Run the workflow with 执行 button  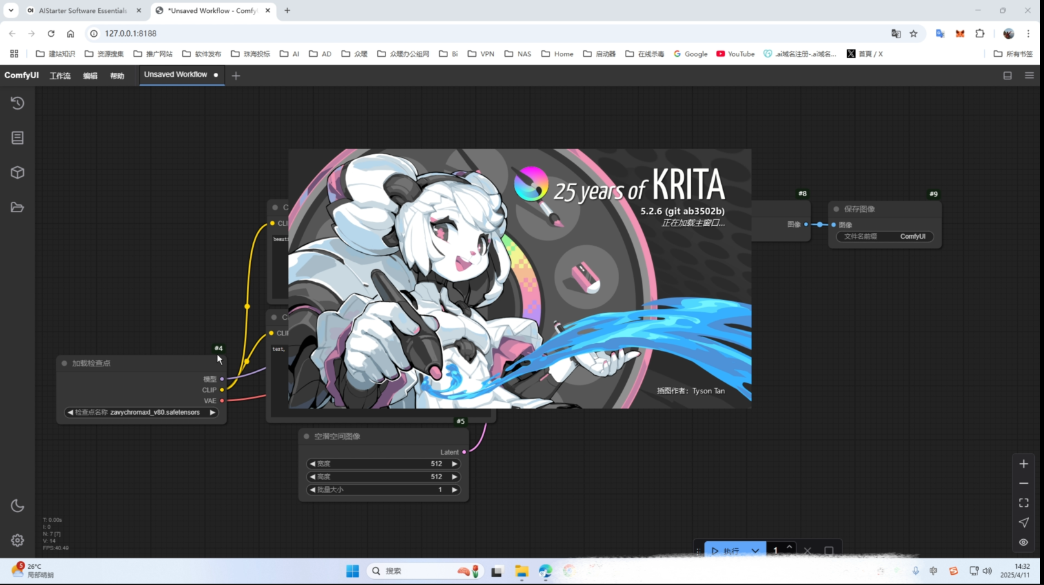pos(725,551)
